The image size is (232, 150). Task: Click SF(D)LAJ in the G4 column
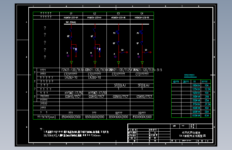(x=143, y=85)
